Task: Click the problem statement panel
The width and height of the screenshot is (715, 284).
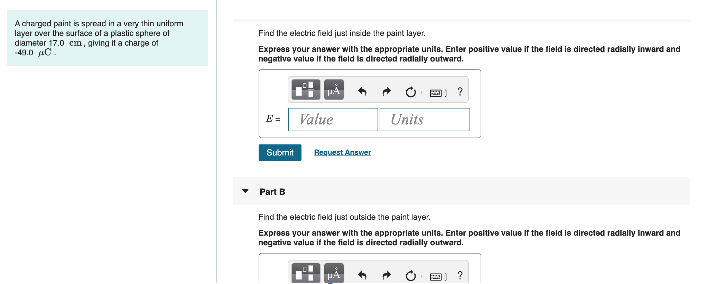Action: pyautogui.click(x=107, y=38)
